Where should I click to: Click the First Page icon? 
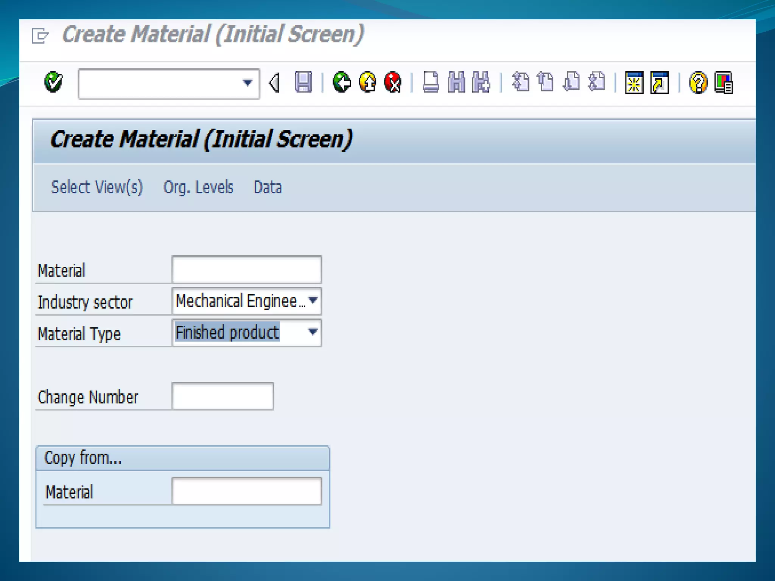(521, 82)
